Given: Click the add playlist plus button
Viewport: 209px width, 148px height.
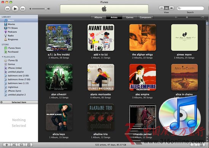Looking at the screenshot, I should (x=6, y=145).
